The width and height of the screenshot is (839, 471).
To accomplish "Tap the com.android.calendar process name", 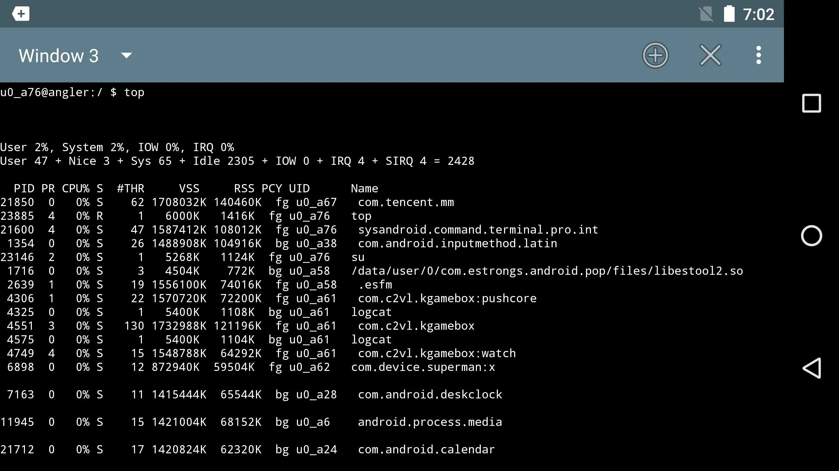I will pyautogui.click(x=426, y=450).
